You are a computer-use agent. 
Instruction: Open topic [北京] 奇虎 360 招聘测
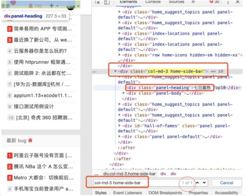click(x=44, y=118)
